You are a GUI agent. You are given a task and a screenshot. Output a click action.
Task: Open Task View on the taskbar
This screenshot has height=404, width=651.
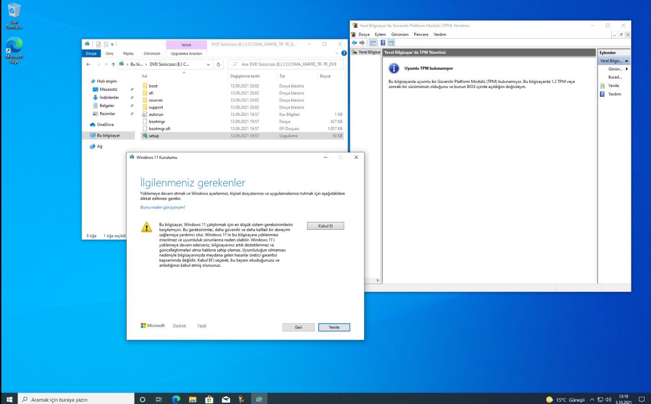(x=159, y=399)
